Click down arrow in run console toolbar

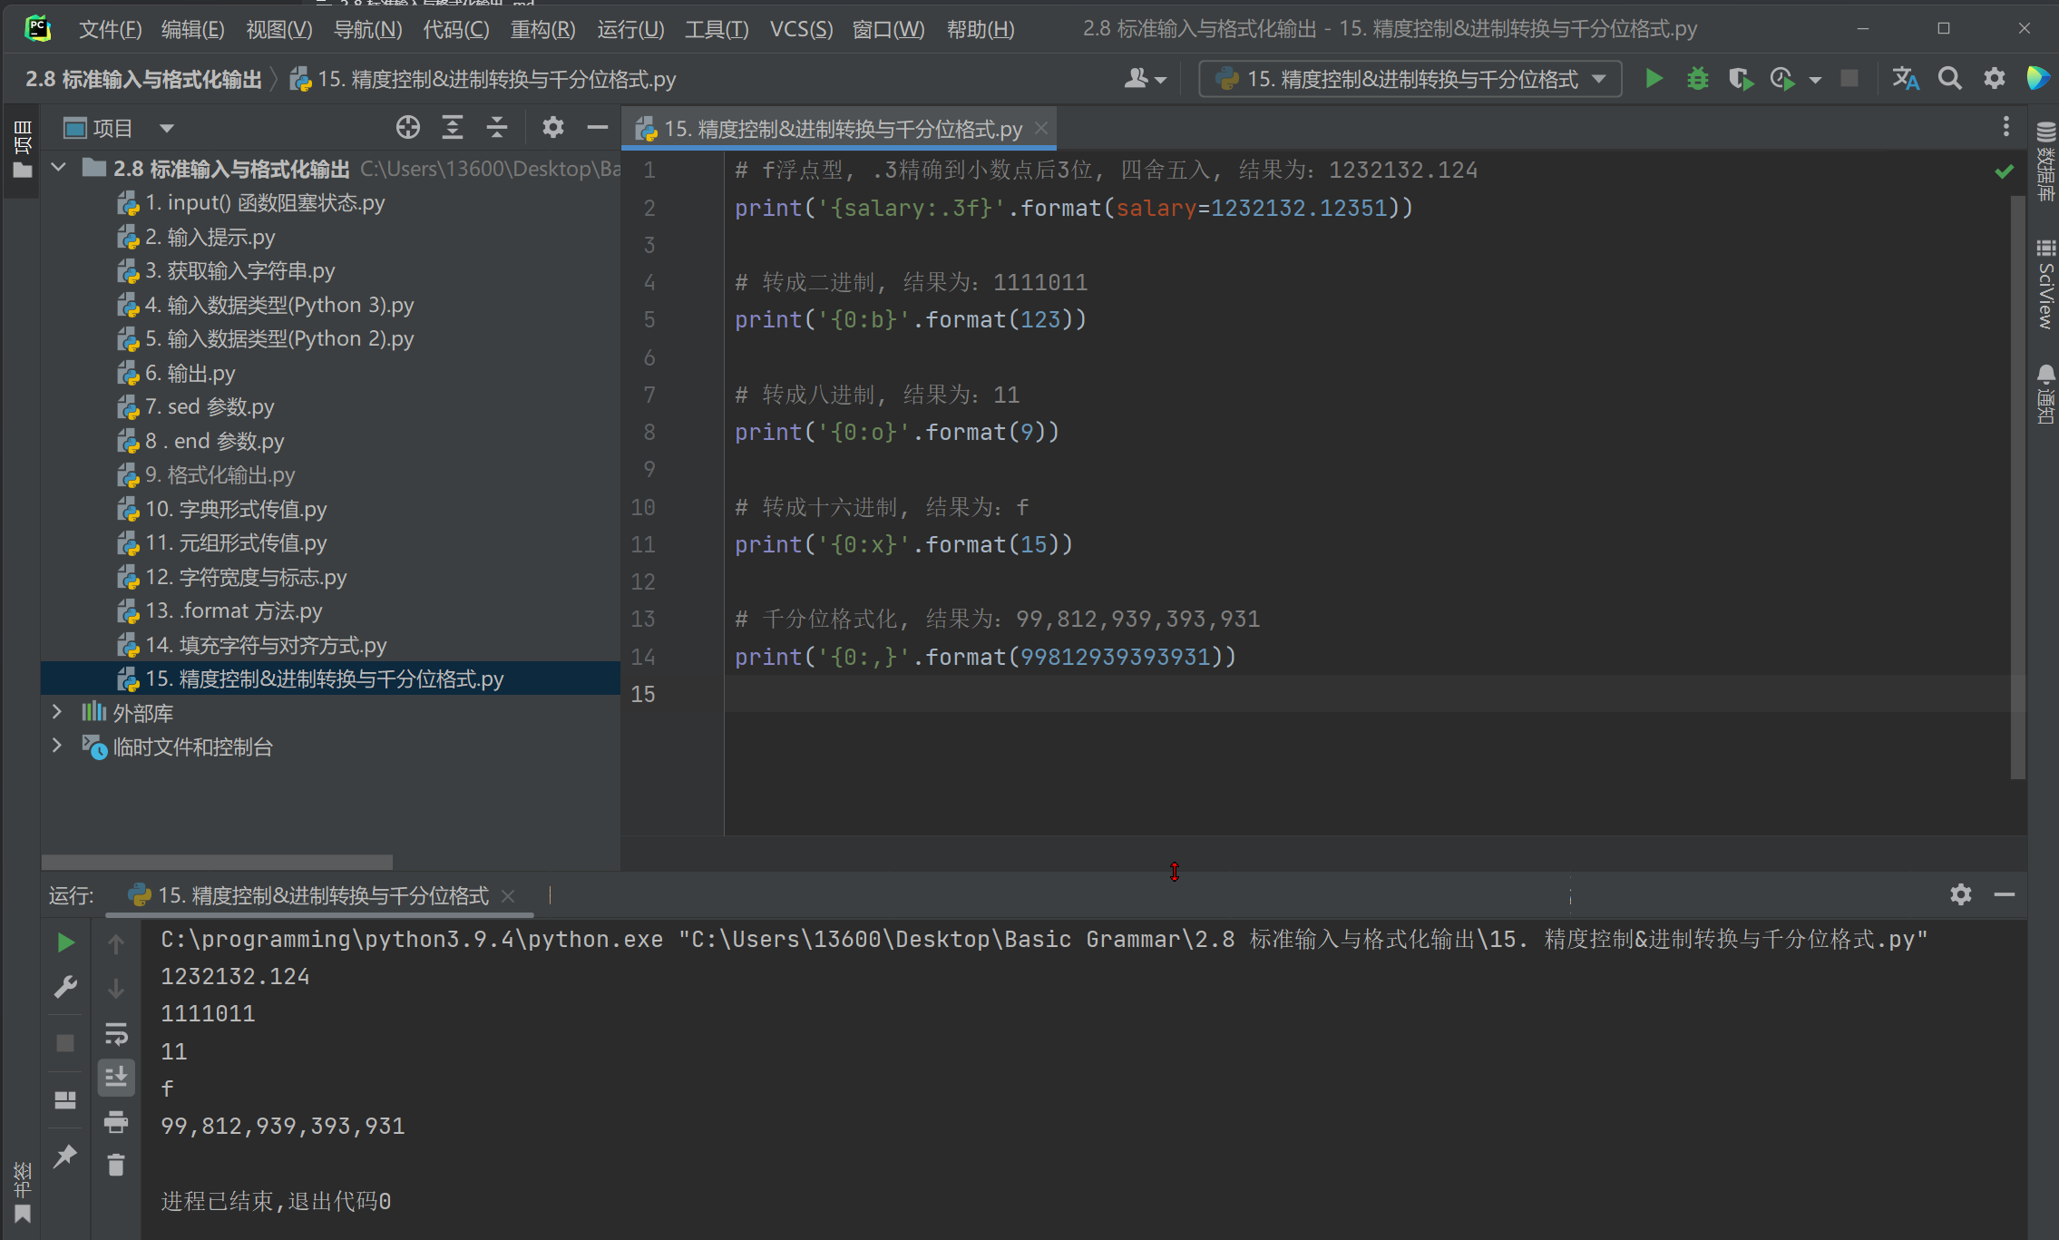pos(116,989)
